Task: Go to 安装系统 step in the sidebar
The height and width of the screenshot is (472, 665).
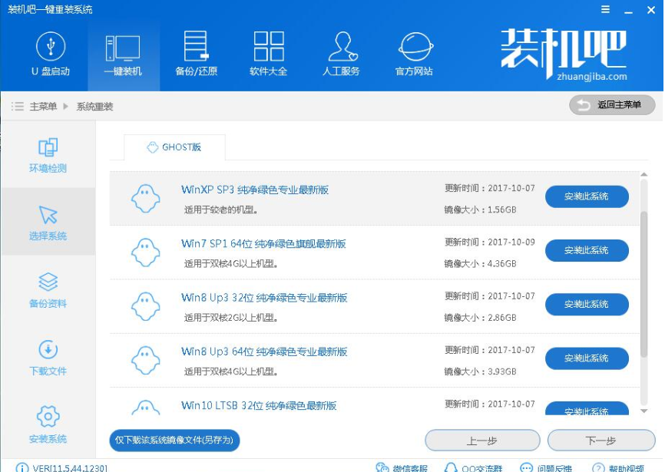Action: pos(48,425)
